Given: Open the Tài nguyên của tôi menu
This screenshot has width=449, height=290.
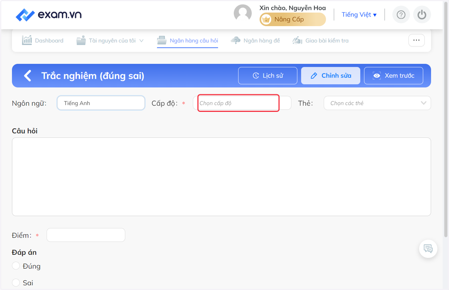Looking at the screenshot, I should 110,40.
